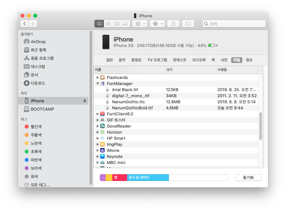Expand the GIF 토스터 folder
This screenshot has height=211, width=286.
pos(98,120)
